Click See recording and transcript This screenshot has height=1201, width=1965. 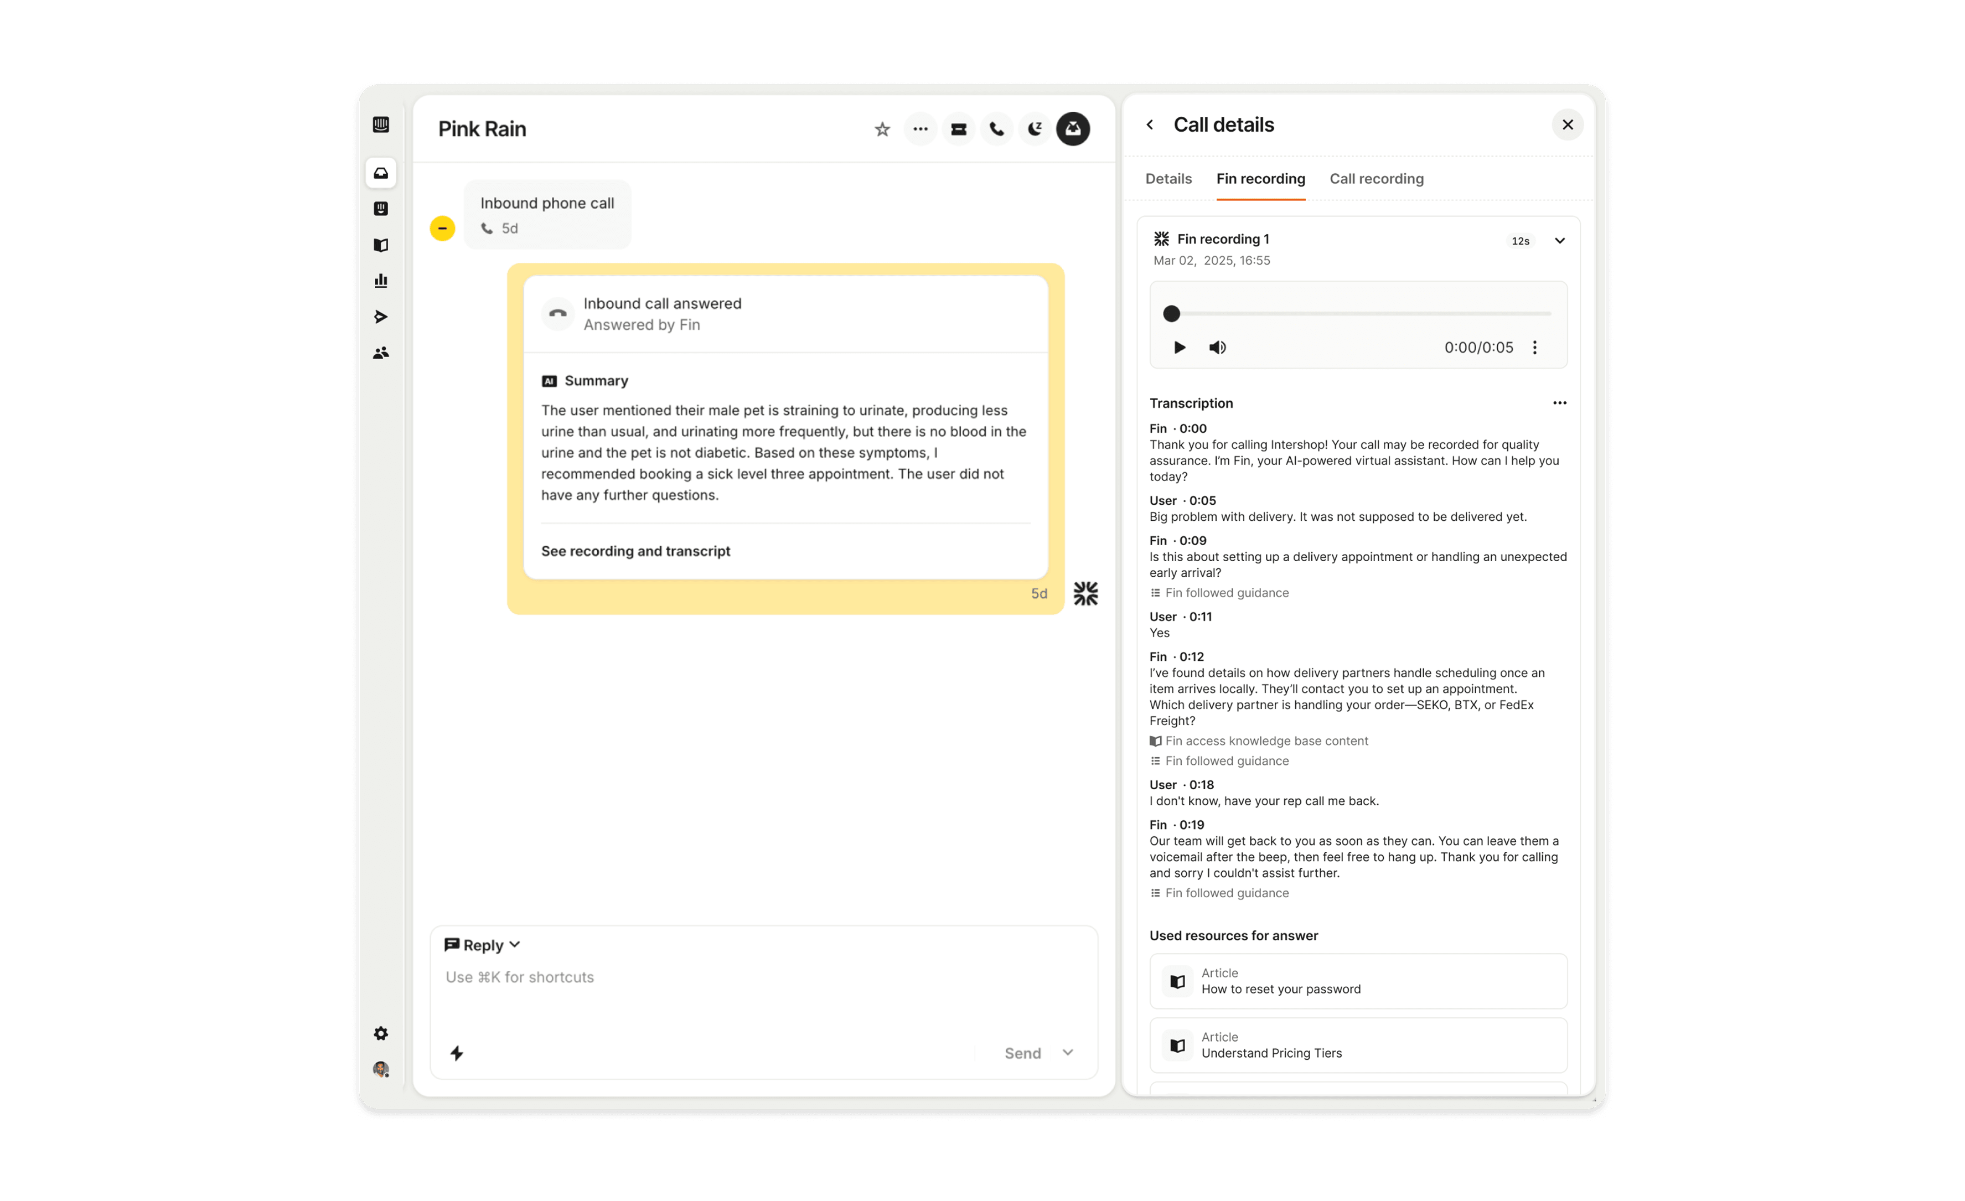point(635,551)
